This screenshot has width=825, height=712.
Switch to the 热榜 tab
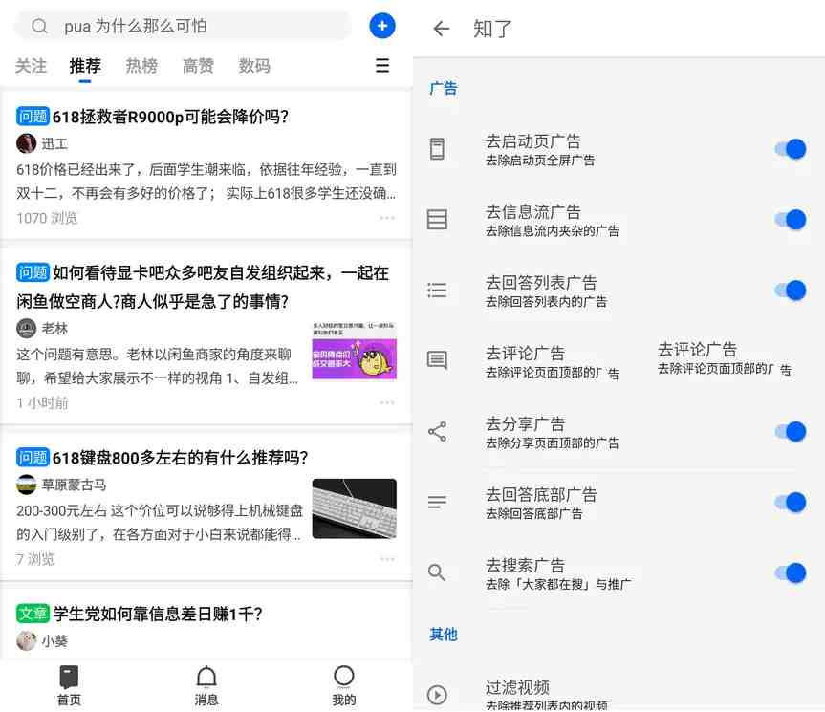click(141, 66)
